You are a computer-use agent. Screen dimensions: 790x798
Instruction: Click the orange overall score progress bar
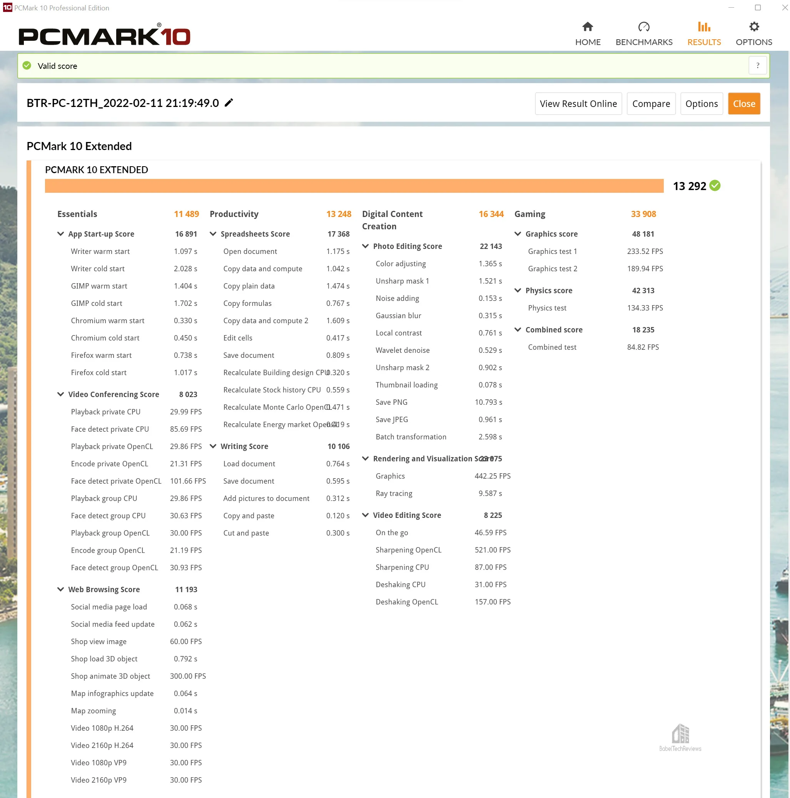coord(354,186)
